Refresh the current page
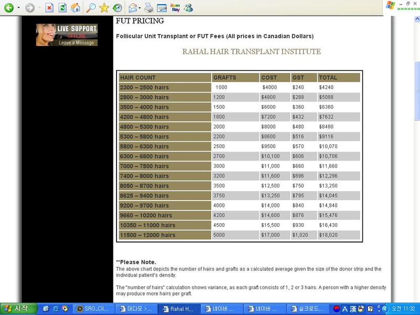Viewport: 420px width, 315px height. [x=62, y=8]
